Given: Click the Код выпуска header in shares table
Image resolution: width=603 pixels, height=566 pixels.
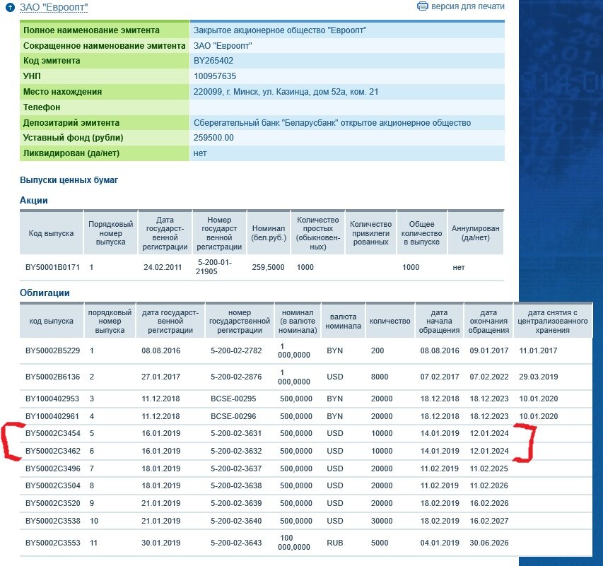Looking at the screenshot, I should pos(51,233).
